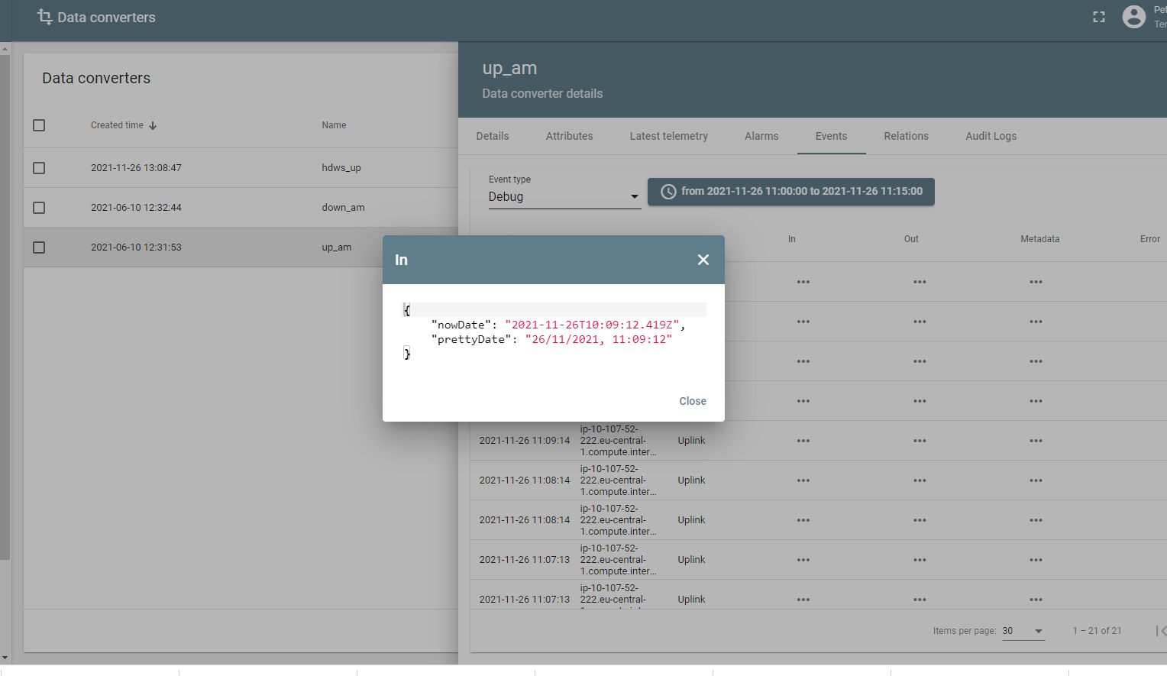This screenshot has height=676, width=1167.
Task: Click the clock icon on time range button
Action: point(668,192)
